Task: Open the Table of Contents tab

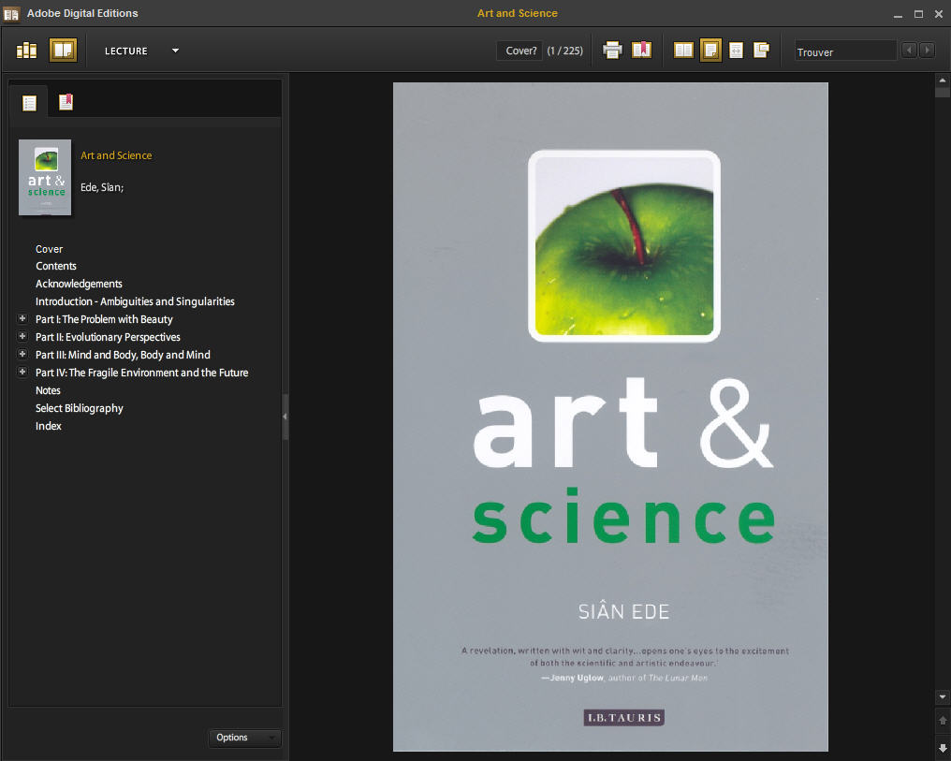Action: [29, 103]
